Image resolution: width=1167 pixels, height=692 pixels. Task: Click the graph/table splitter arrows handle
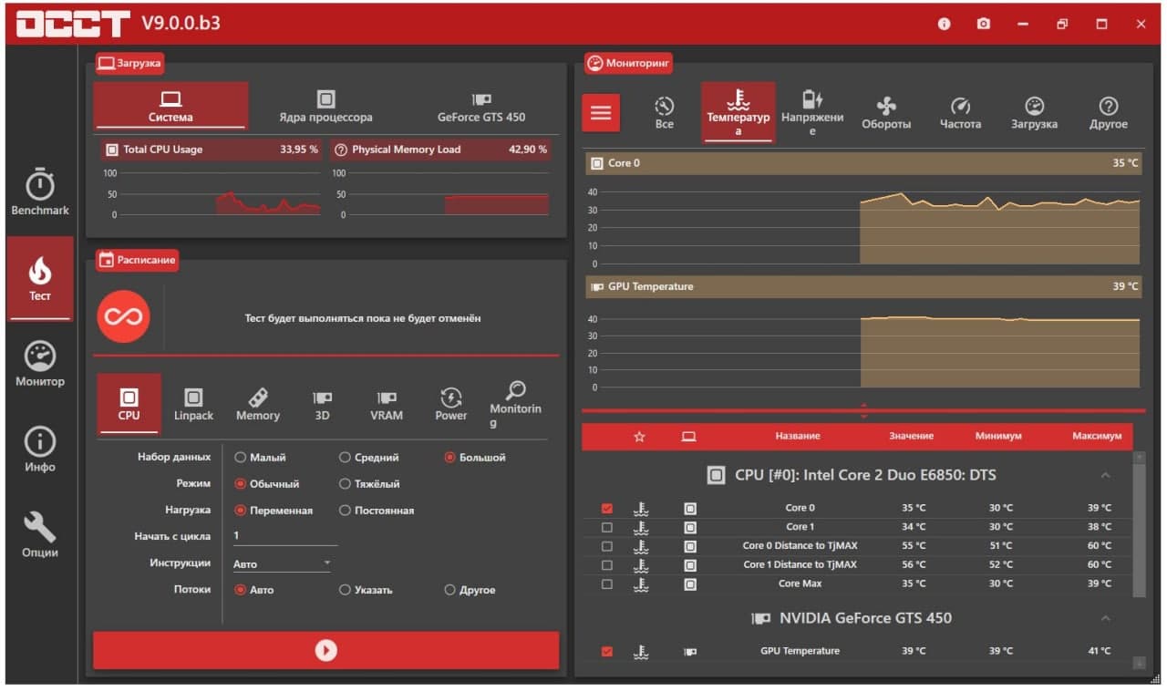863,411
